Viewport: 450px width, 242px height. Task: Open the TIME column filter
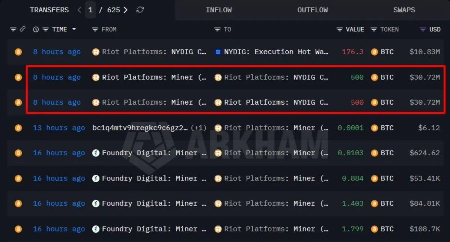[46, 29]
